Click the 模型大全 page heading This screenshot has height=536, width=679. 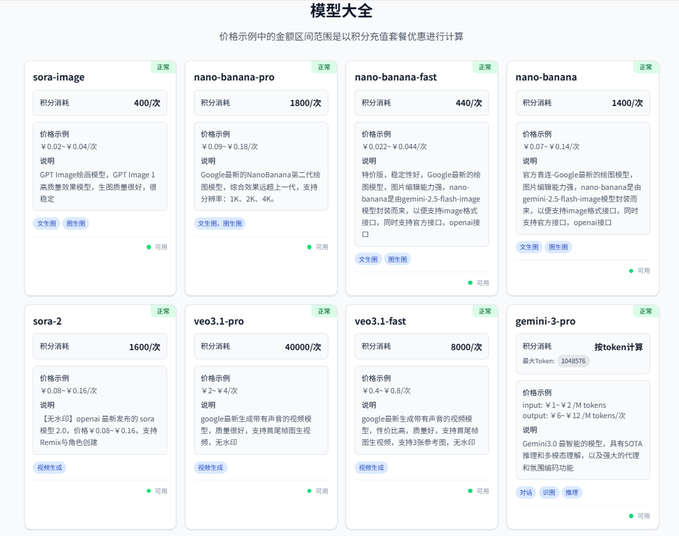pos(341,10)
